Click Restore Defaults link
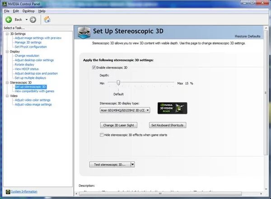 (x=248, y=36)
